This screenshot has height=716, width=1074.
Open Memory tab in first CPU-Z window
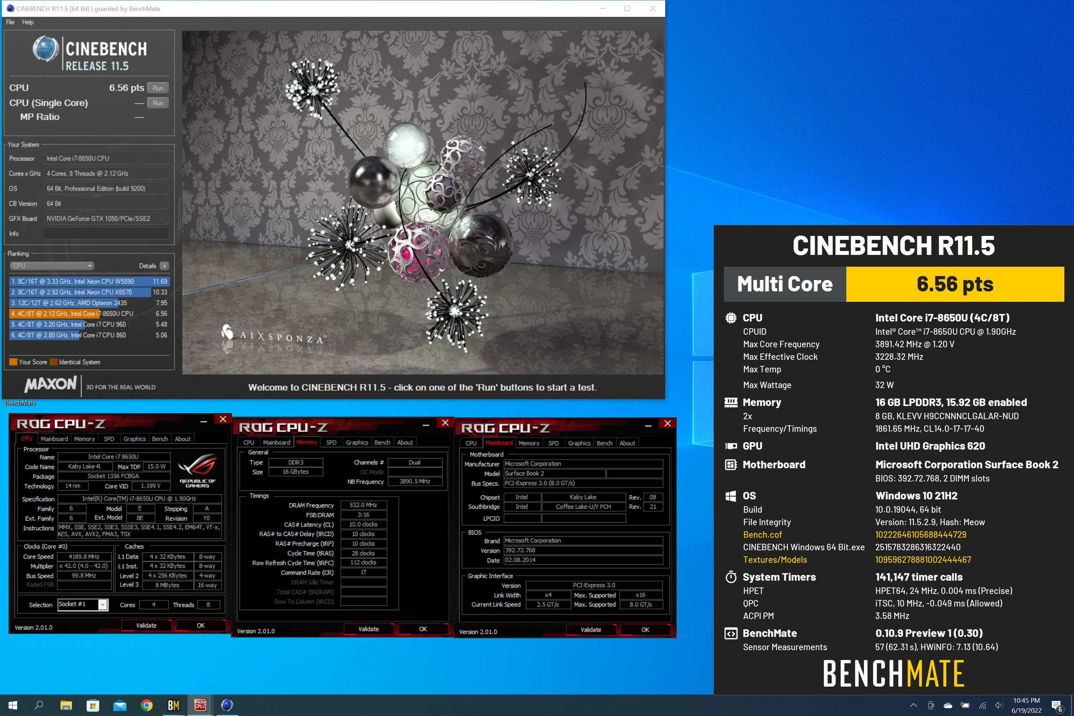pos(84,439)
